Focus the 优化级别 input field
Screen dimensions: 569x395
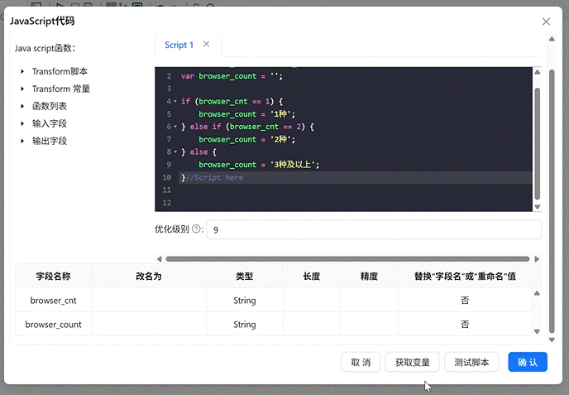(x=374, y=229)
